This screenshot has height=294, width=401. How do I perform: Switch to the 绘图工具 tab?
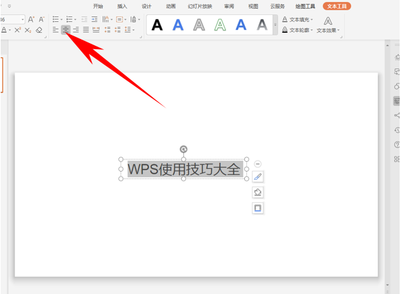coord(305,6)
